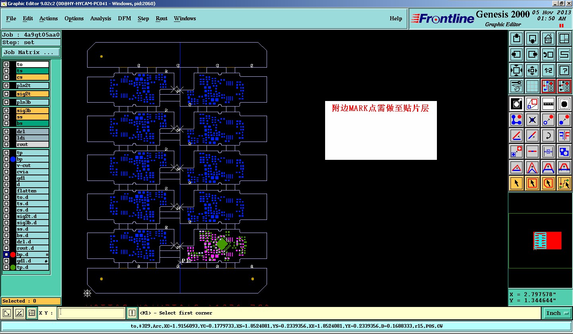Toggle the checkbox for layer 'sig2t'
The height and width of the screenshot is (334, 573).
6,94
